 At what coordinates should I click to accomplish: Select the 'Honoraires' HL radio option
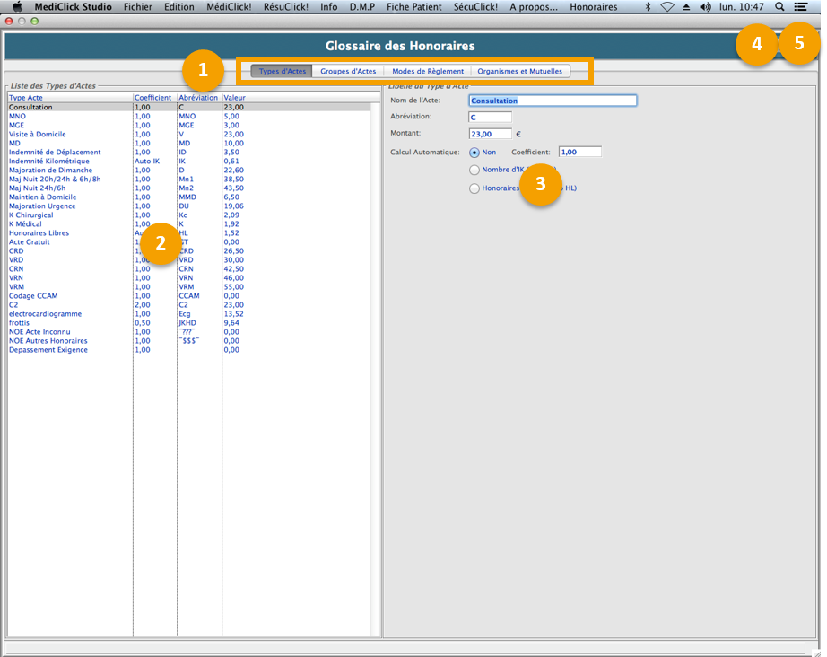pyautogui.click(x=474, y=188)
